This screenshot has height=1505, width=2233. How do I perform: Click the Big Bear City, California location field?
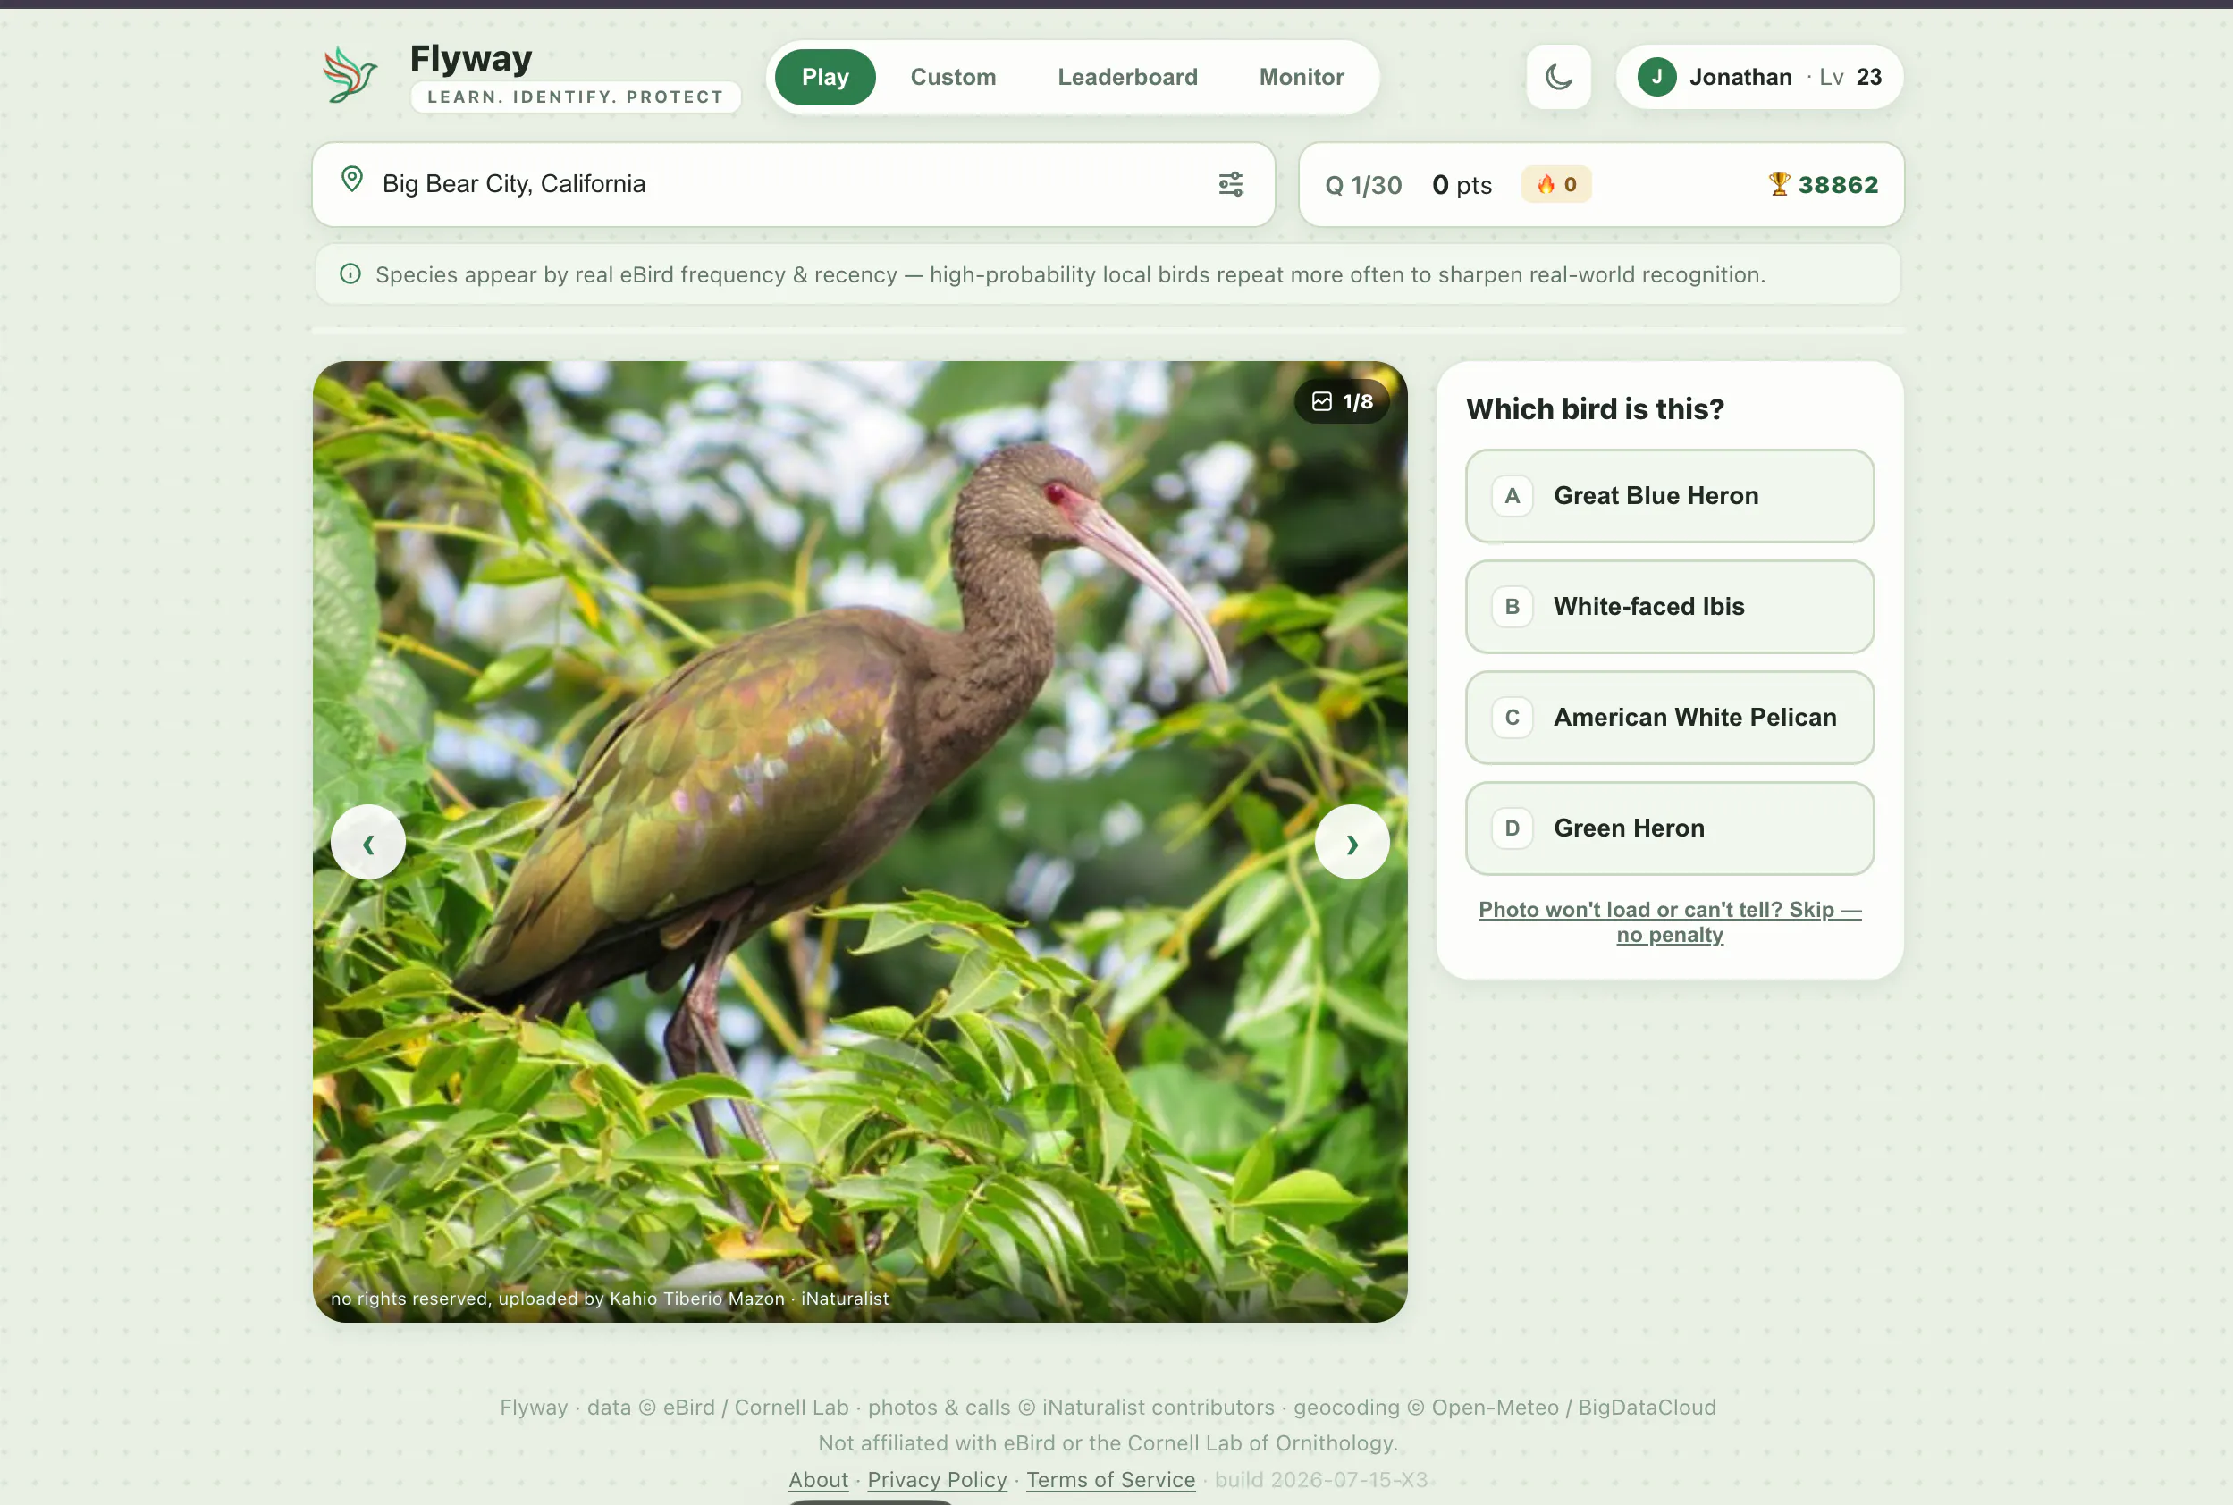(794, 184)
